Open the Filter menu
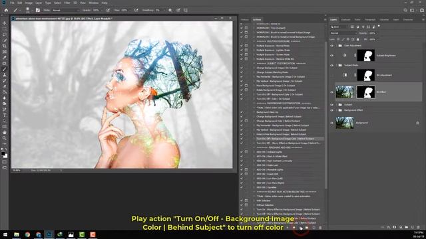The width and height of the screenshot is (426, 239). [67, 3]
